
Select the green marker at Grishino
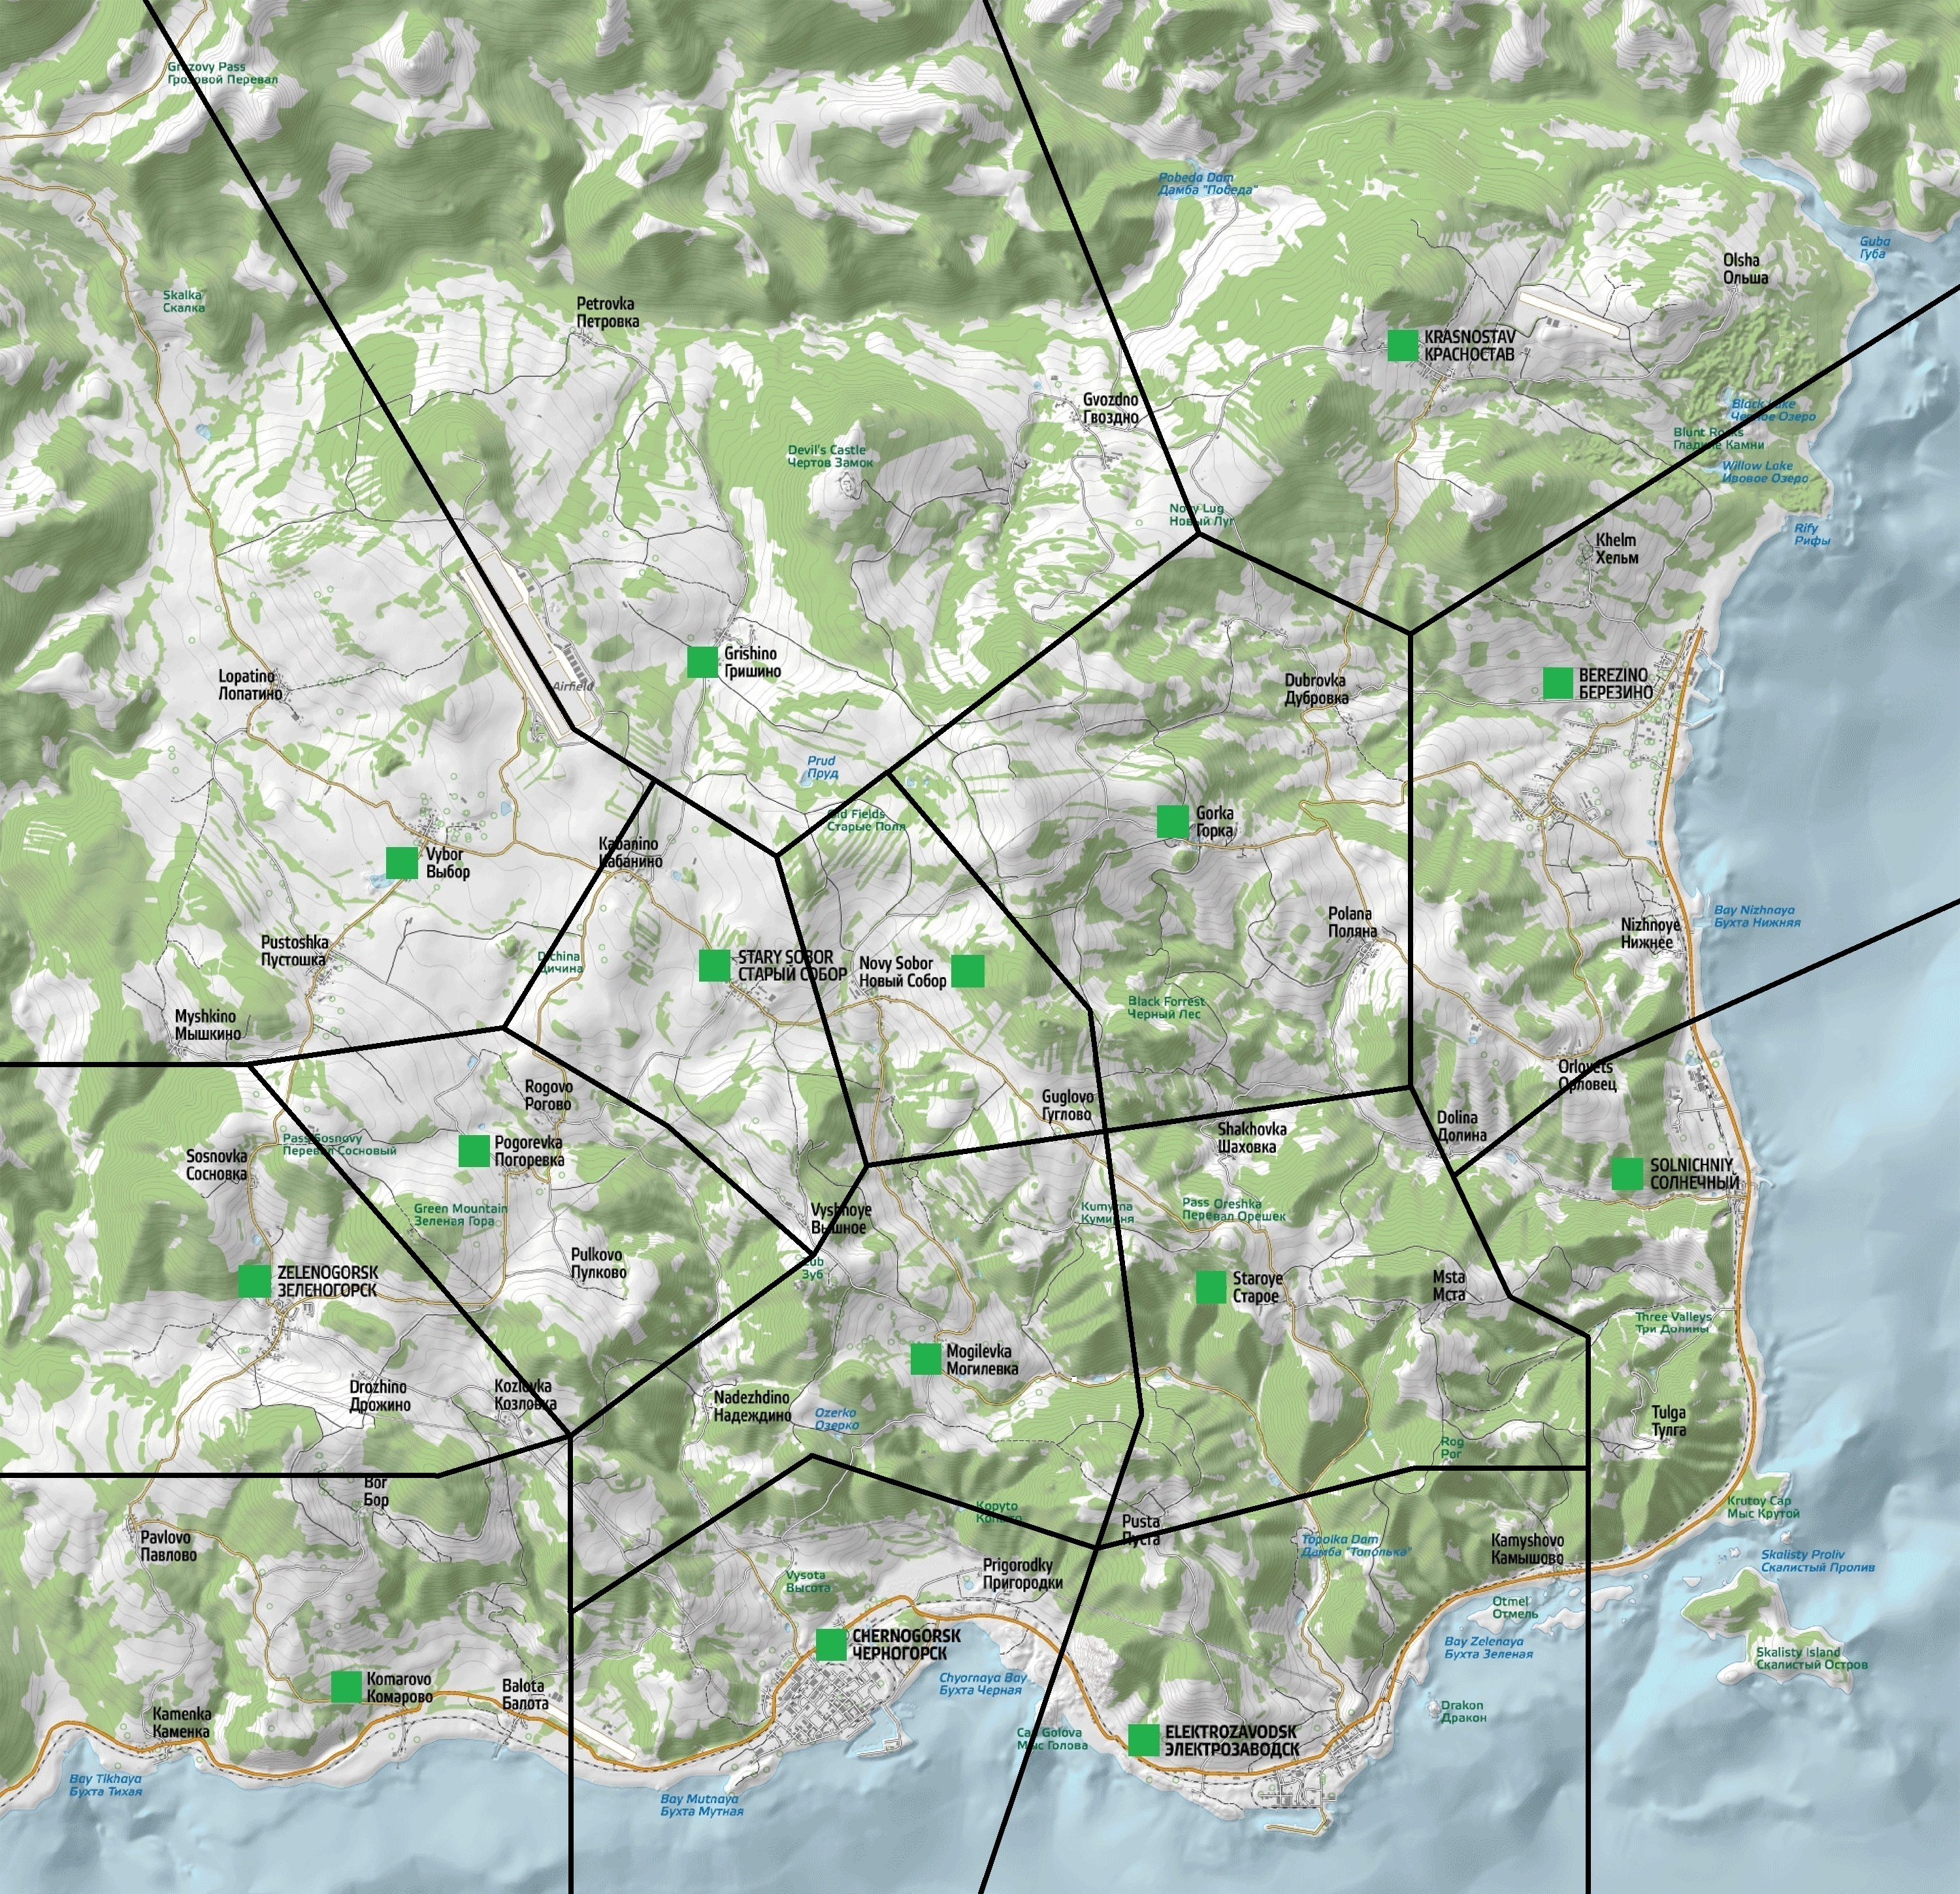click(x=702, y=662)
